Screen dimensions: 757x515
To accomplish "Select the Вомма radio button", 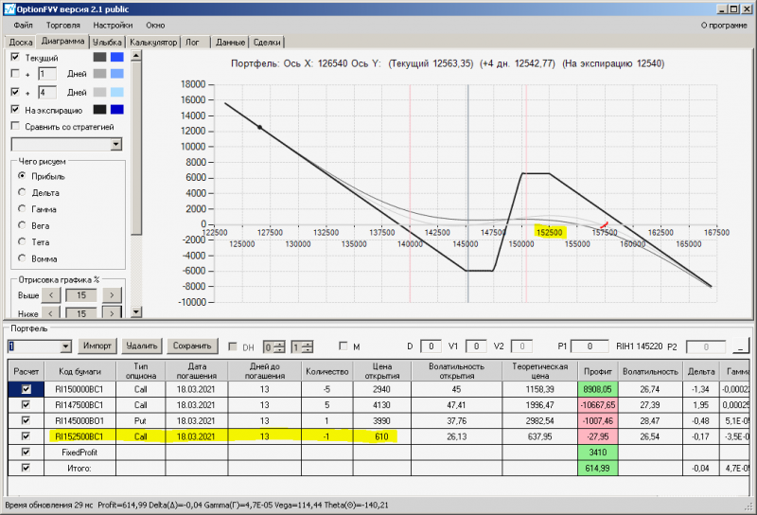I will click(x=22, y=258).
